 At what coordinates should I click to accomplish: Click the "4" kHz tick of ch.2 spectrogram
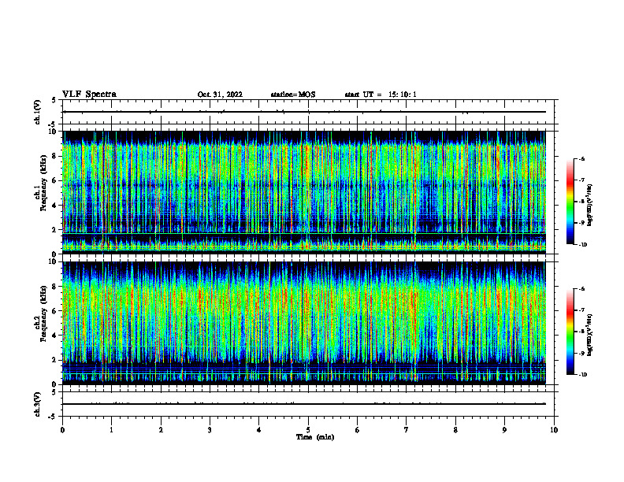pyautogui.click(x=55, y=336)
